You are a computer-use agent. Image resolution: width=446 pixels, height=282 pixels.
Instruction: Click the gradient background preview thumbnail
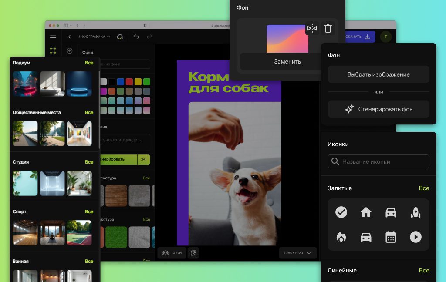click(x=287, y=39)
